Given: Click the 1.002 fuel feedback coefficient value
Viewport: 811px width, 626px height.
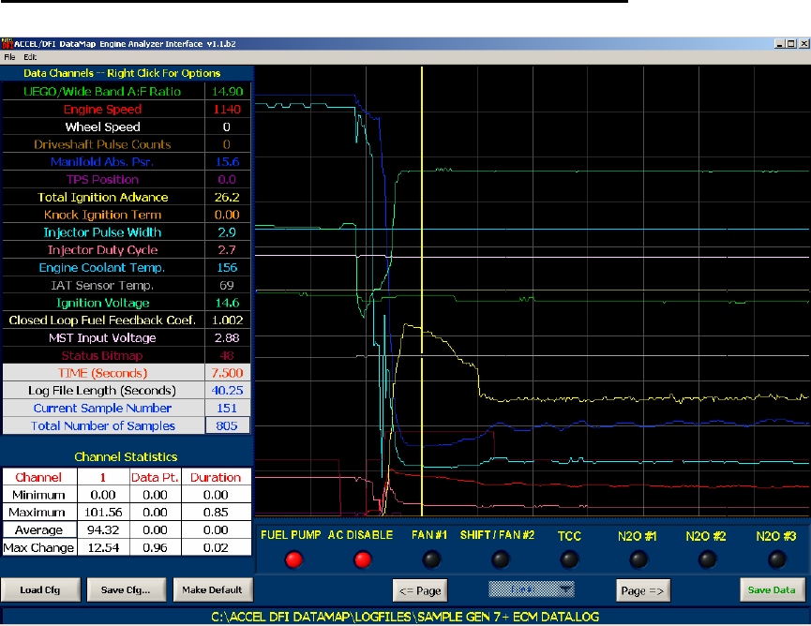Looking at the screenshot, I should click(x=228, y=320).
